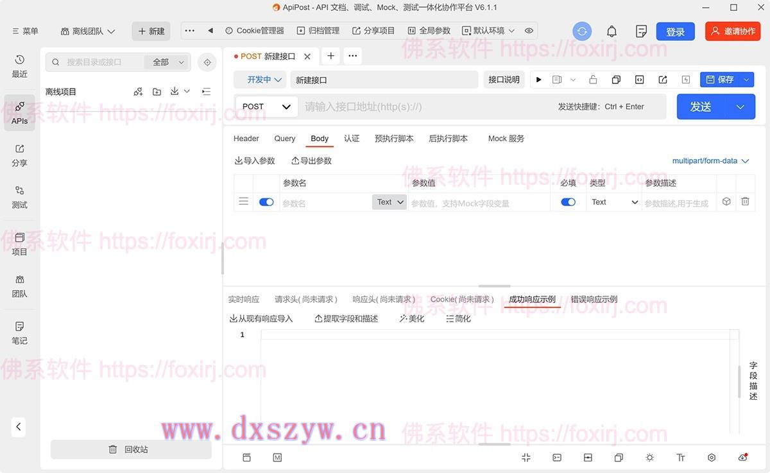Click the cube icon in the parameter row
Image resolution: width=770 pixels, height=473 pixels.
[726, 202]
